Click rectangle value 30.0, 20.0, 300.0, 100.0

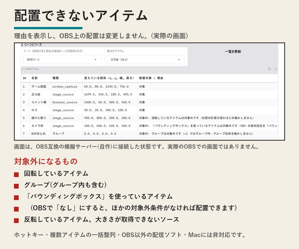click(x=110, y=110)
